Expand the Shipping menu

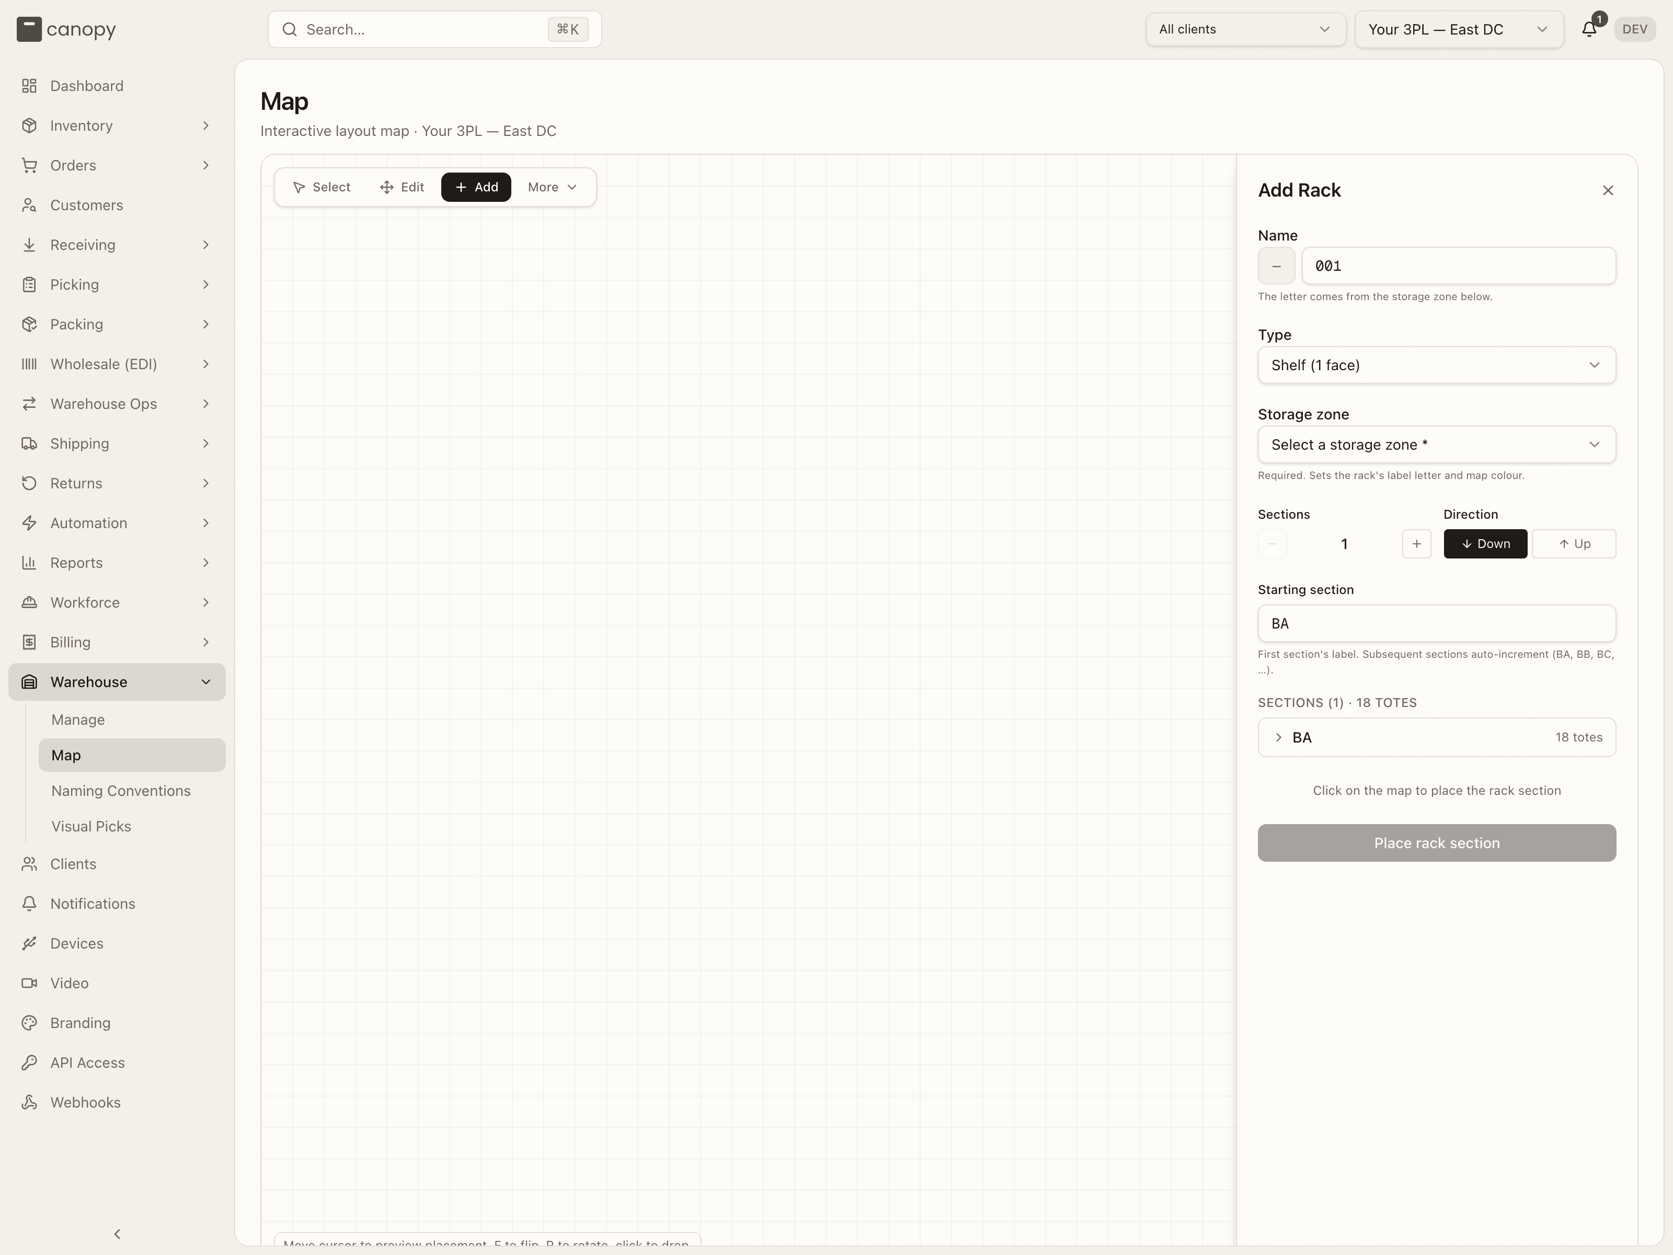tap(117, 443)
